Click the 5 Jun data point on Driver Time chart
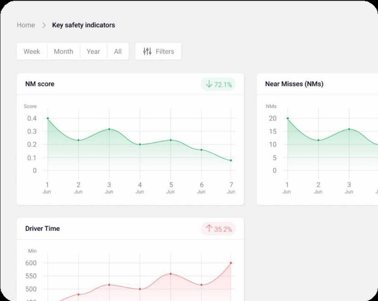The width and height of the screenshot is (378, 301). (171, 274)
